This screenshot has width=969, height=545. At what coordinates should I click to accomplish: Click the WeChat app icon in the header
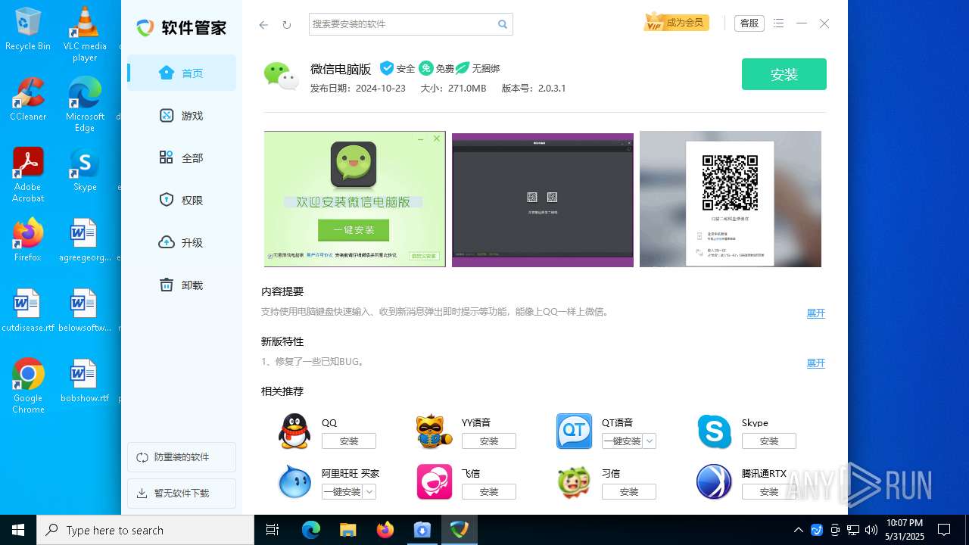281,75
